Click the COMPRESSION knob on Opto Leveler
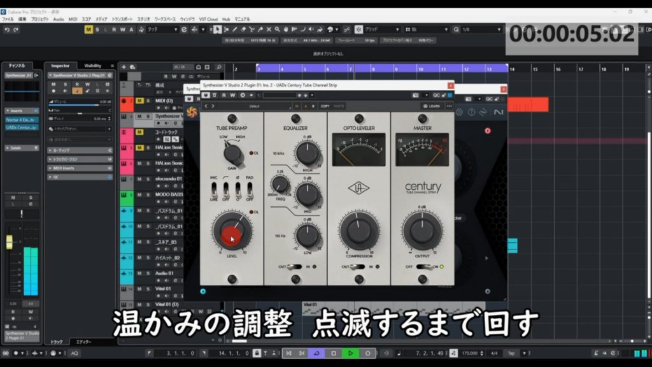 point(358,230)
